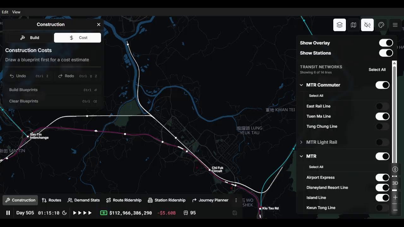Open the layers overlay panel icon
The image size is (404, 227).
(x=340, y=25)
